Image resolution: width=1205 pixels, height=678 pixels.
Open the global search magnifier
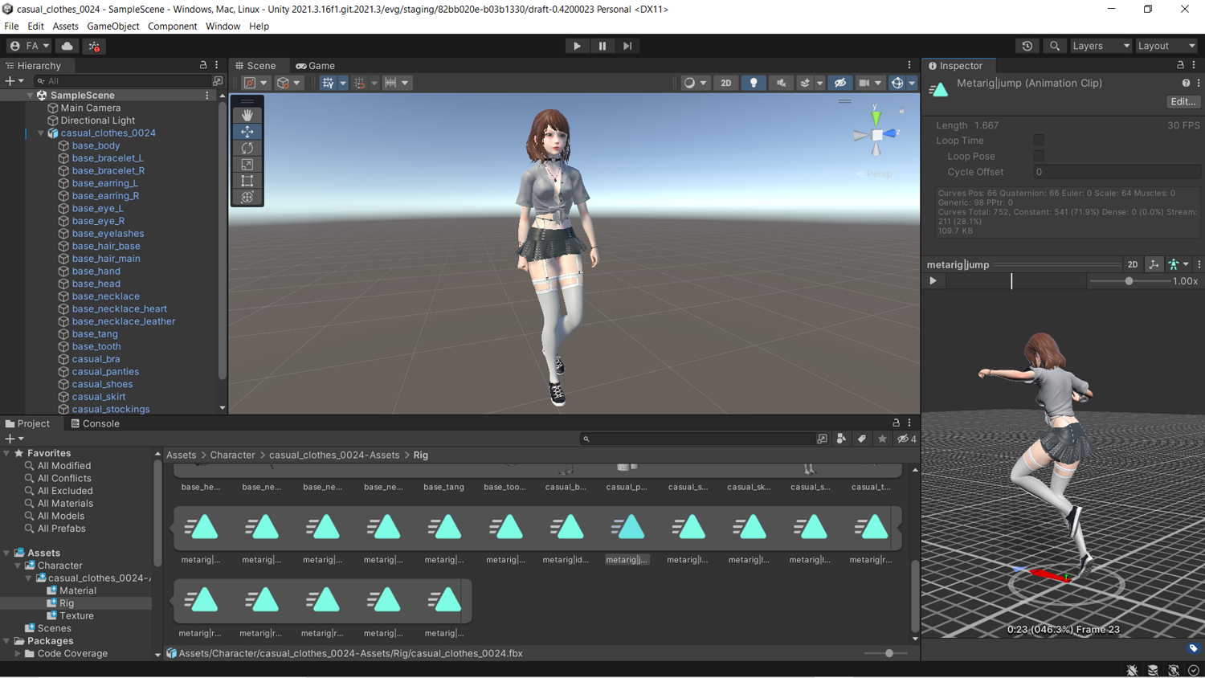(1054, 46)
